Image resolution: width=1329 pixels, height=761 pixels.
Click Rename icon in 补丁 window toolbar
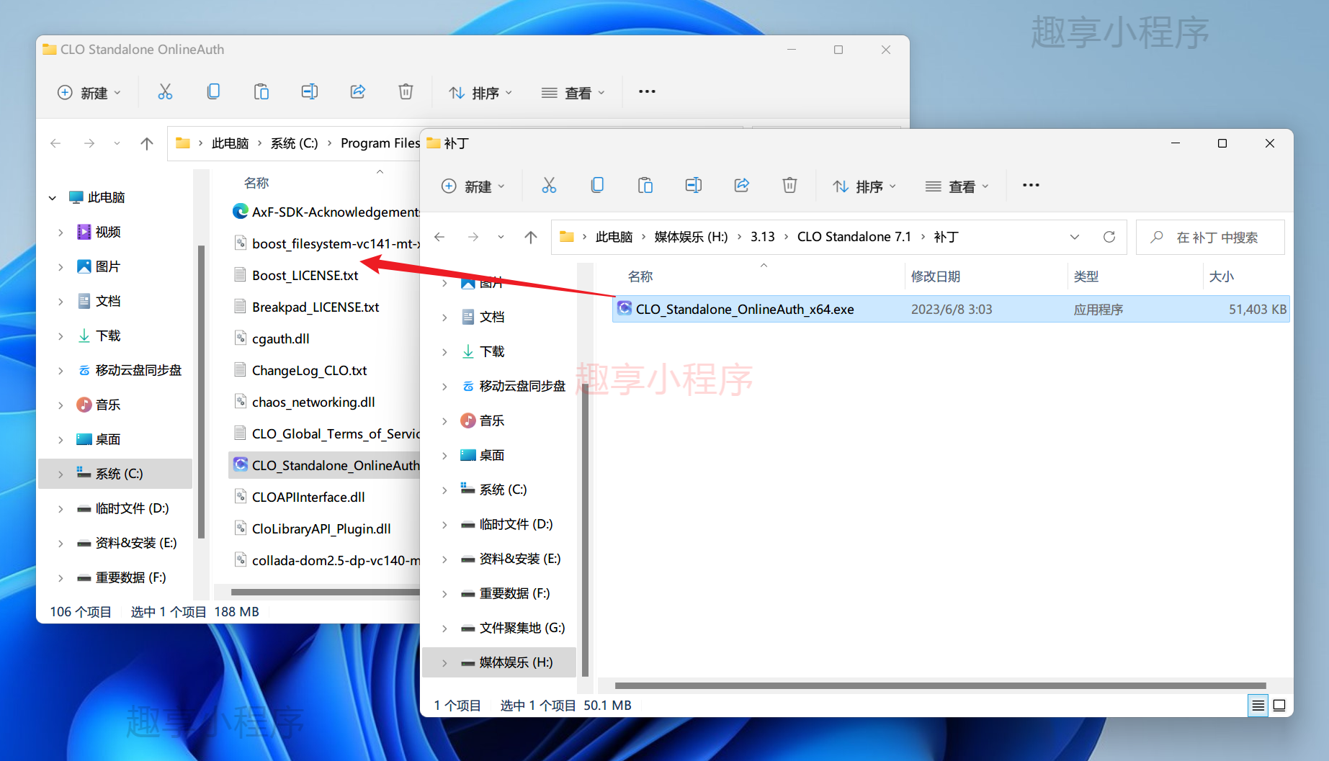(x=693, y=186)
